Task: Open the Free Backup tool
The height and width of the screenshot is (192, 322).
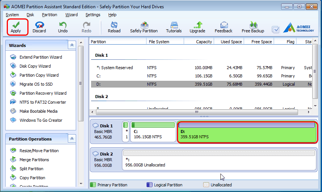Action: coord(253,27)
